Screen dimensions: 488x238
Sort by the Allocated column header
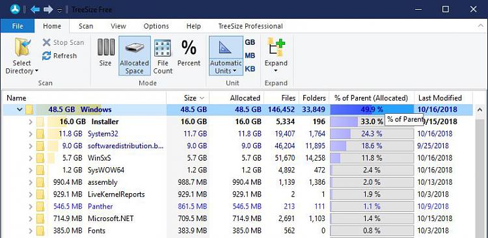[237, 98]
